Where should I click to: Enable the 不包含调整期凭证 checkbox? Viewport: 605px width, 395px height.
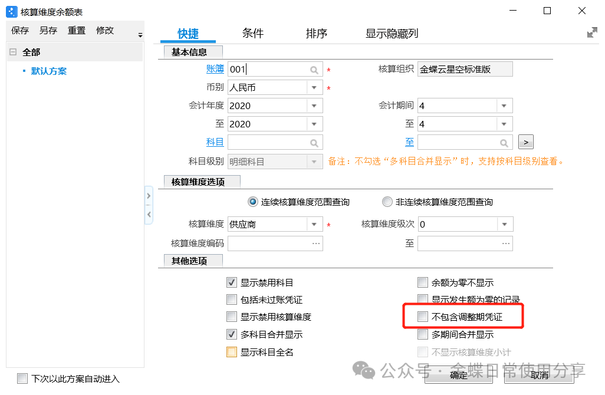423,317
